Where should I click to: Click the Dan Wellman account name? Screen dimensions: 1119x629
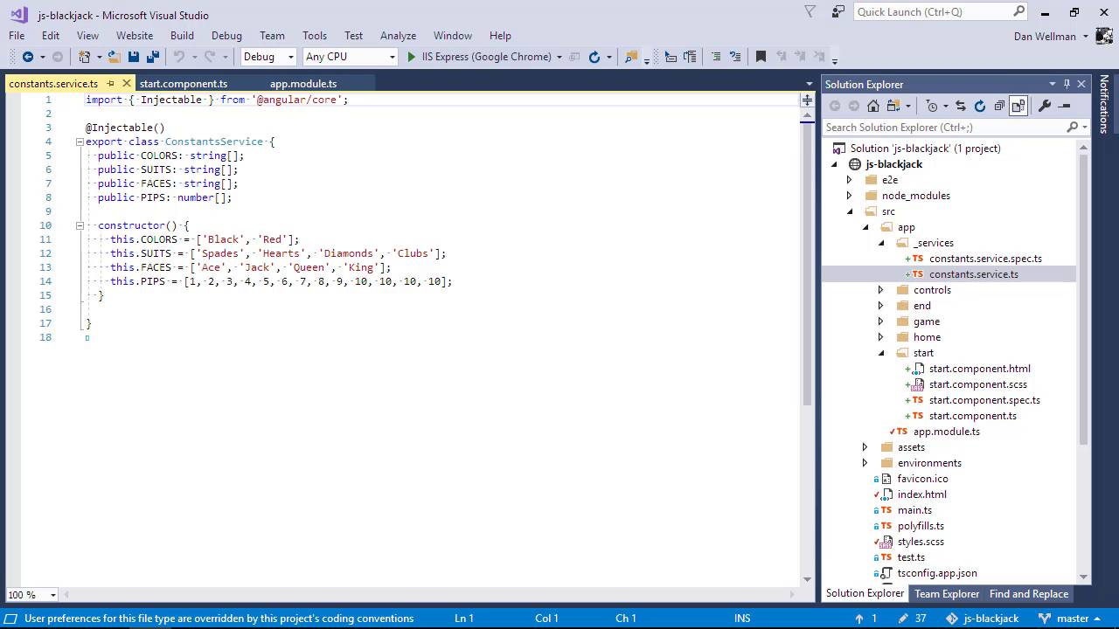click(1045, 36)
